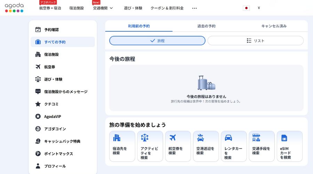Viewport: 313px width, 174px height.
Task: Click the hotel icon in 宿泊先を検索 card
Action: [x=117, y=138]
